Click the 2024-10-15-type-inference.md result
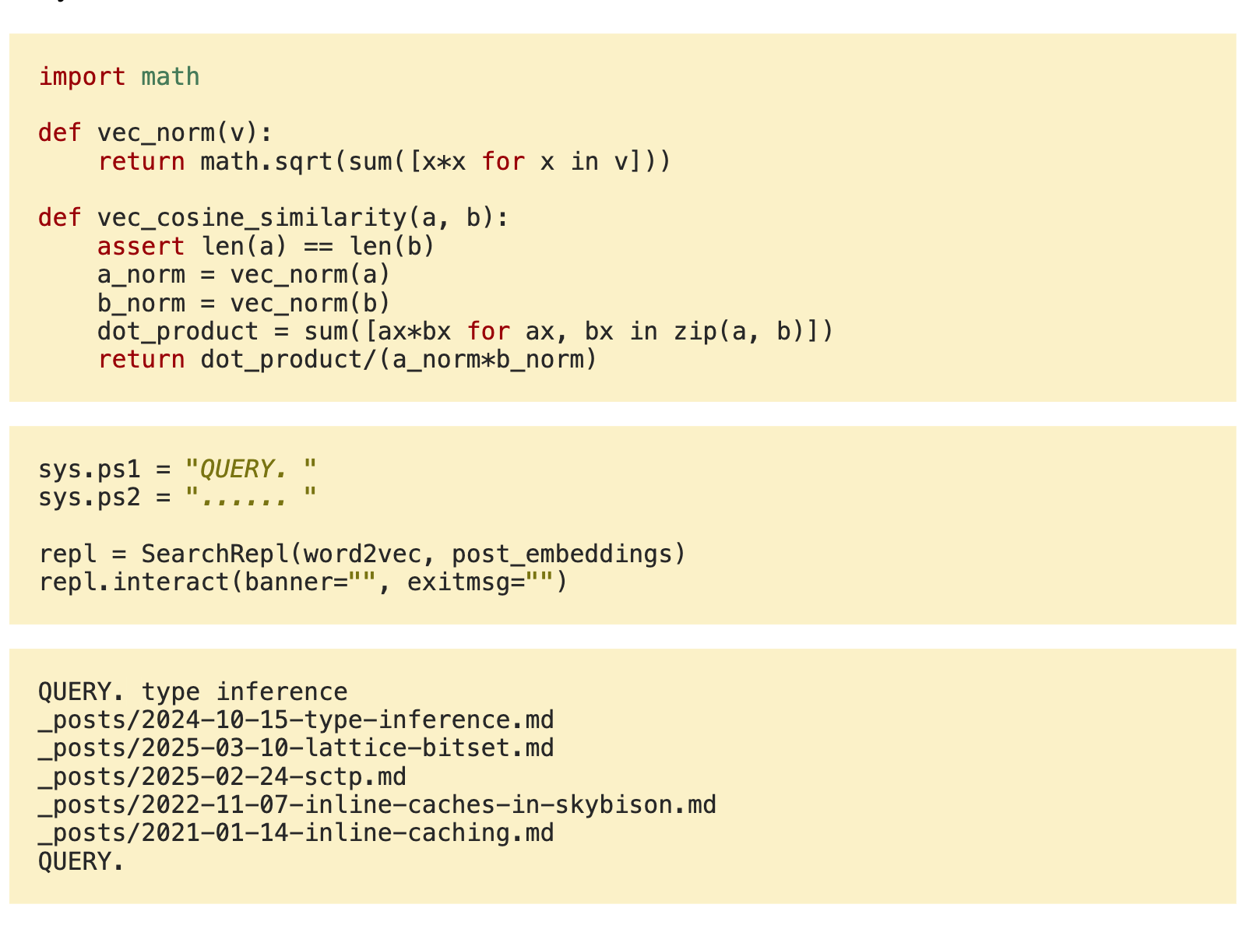Viewport: 1246px width, 936px height. 296,720
